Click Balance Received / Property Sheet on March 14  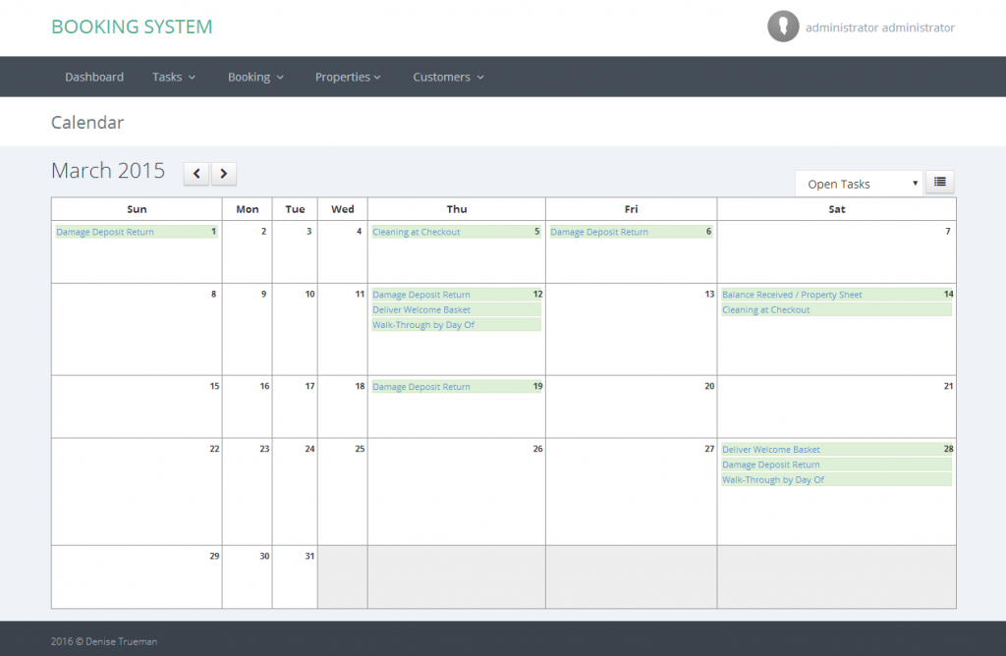click(x=791, y=294)
